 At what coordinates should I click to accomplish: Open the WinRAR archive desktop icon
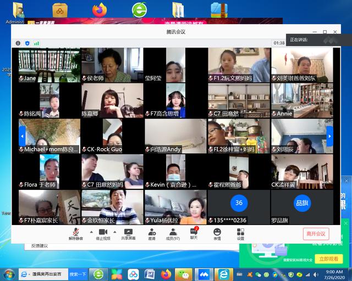219,10
